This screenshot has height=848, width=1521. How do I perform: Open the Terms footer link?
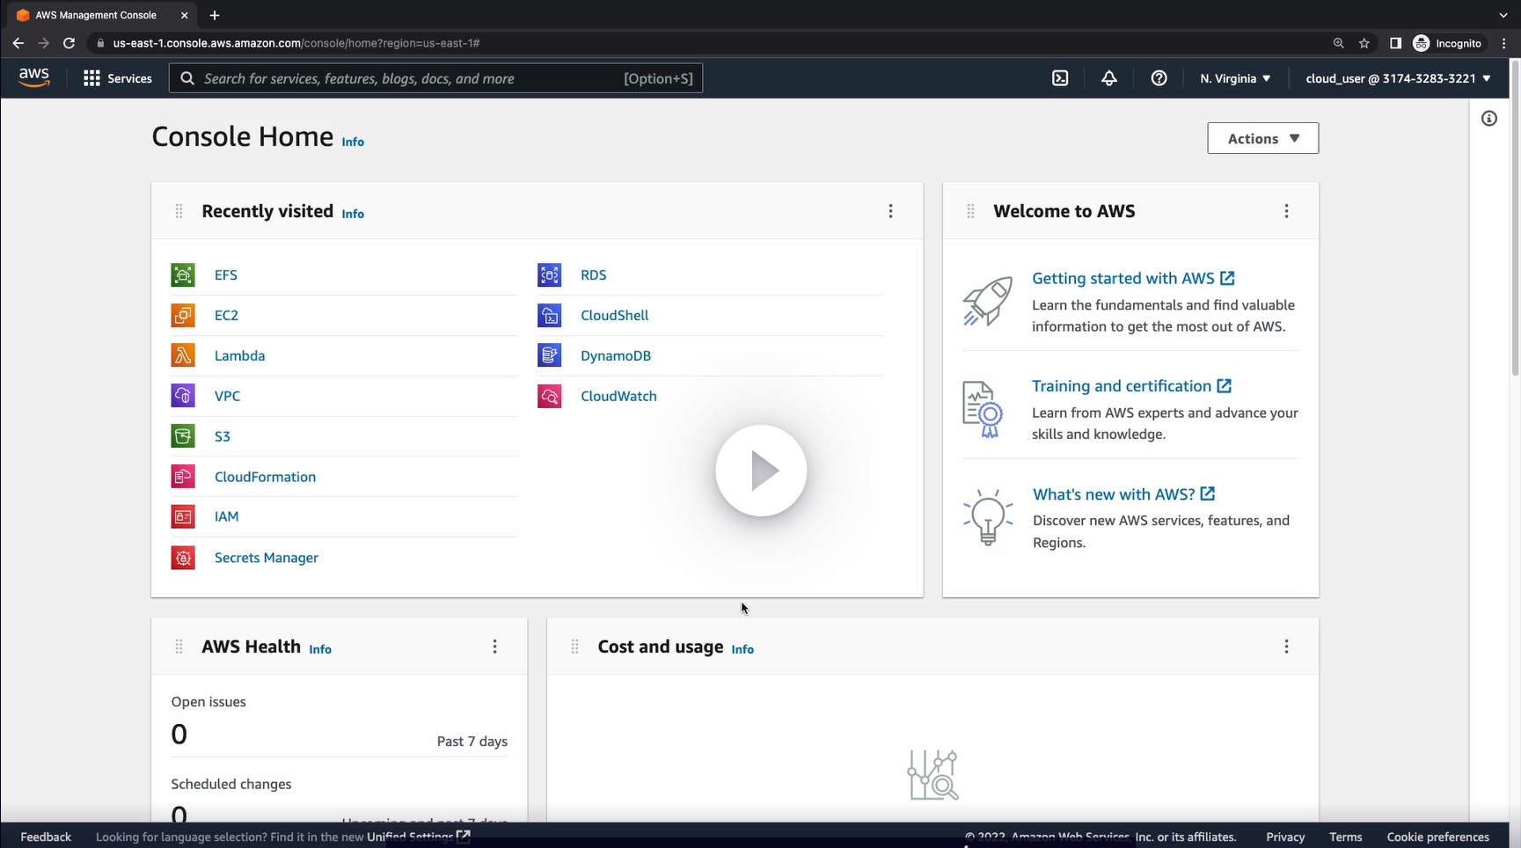(1345, 837)
